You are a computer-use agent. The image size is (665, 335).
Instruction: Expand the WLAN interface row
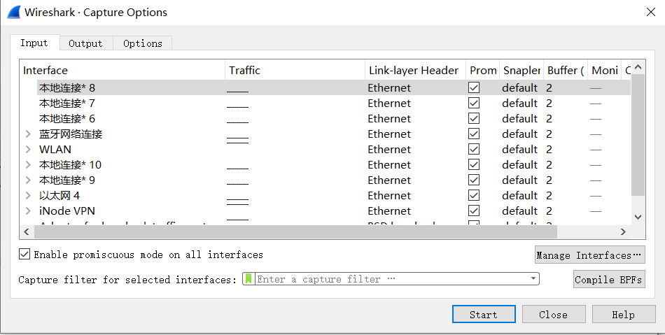[29, 150]
